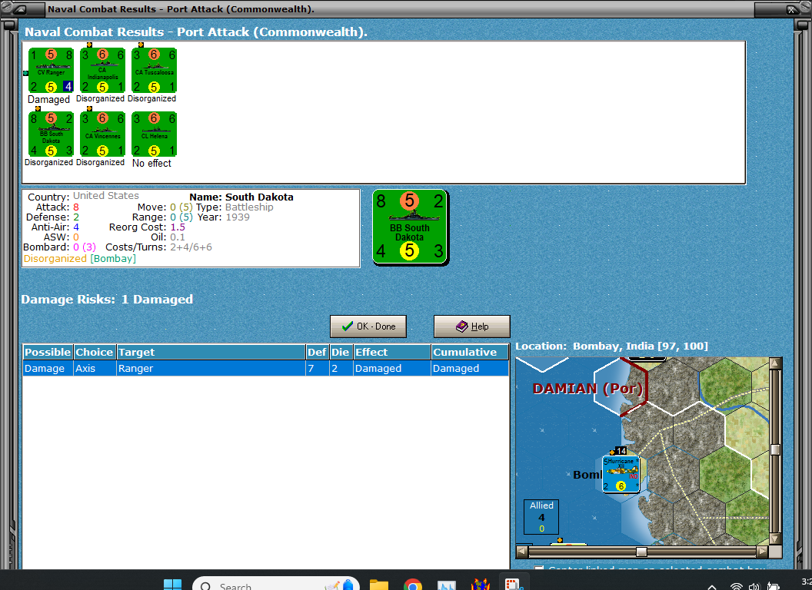Click the Cumulative Damaged cell
This screenshot has height=590, width=812.
[470, 369]
